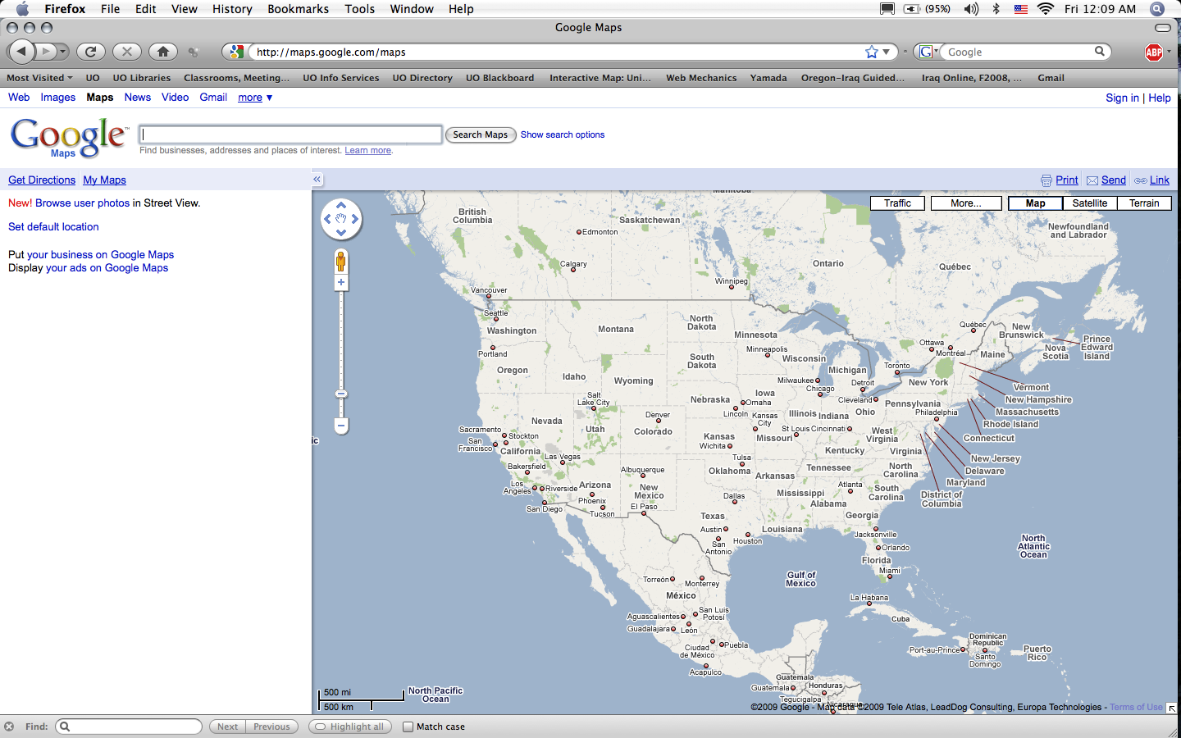
Task: Collapse the left panel with double-arrow
Action: pyautogui.click(x=317, y=180)
